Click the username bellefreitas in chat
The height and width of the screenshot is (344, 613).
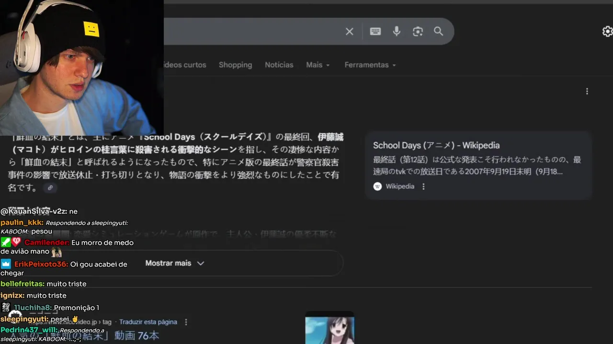[23, 284]
